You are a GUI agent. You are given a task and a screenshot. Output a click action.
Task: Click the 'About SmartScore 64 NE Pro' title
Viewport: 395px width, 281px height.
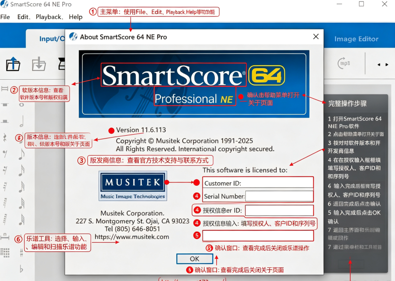tap(123, 37)
